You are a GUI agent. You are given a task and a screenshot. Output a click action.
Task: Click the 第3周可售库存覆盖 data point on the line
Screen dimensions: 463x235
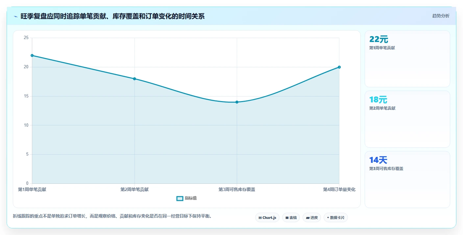(237, 102)
